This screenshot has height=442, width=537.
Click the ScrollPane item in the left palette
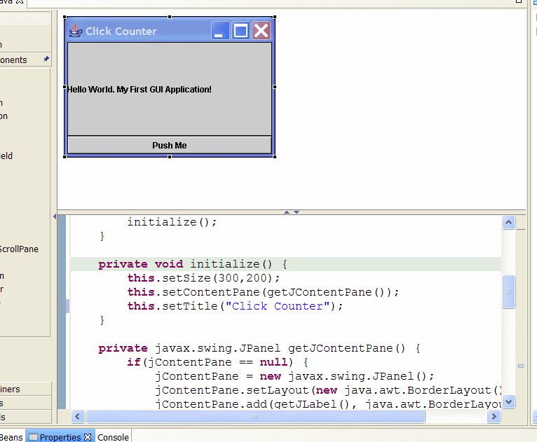click(20, 249)
